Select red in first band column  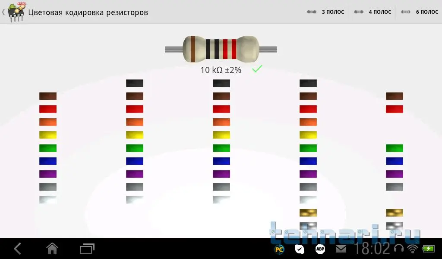pos(48,109)
